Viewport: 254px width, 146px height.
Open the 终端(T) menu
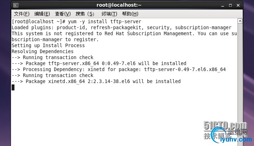click(x=109, y=14)
